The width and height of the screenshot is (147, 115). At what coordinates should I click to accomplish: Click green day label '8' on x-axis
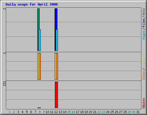pos(40,112)
